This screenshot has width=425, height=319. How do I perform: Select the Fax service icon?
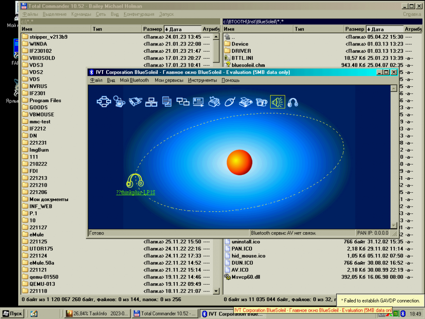245,102
